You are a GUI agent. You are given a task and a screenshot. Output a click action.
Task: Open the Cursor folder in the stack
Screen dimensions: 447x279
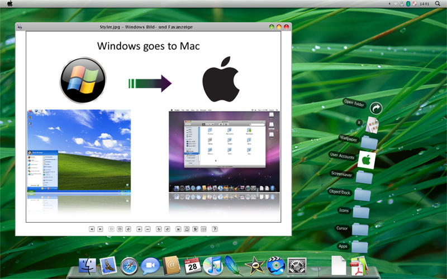[360, 229]
